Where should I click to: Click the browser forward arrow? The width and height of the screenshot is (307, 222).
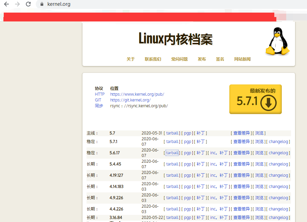click(x=17, y=4)
